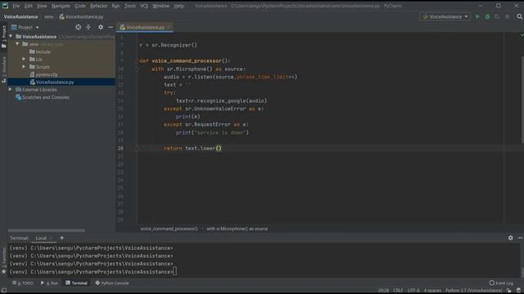Open the Window menu

160,6
